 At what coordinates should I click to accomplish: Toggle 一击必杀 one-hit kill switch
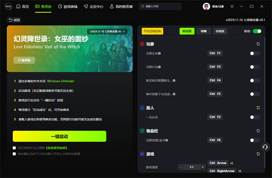tap(255, 117)
